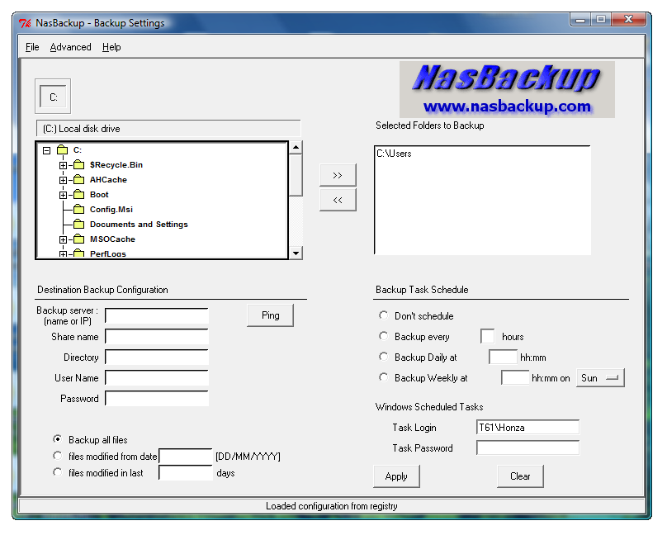Viewport: 667px width, 535px height.
Task: Click the C: root folder icon
Action: 63,149
